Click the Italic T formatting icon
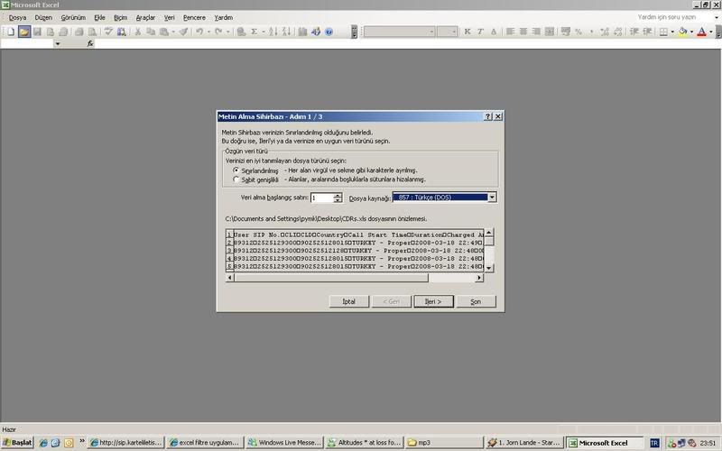 pyautogui.click(x=480, y=32)
